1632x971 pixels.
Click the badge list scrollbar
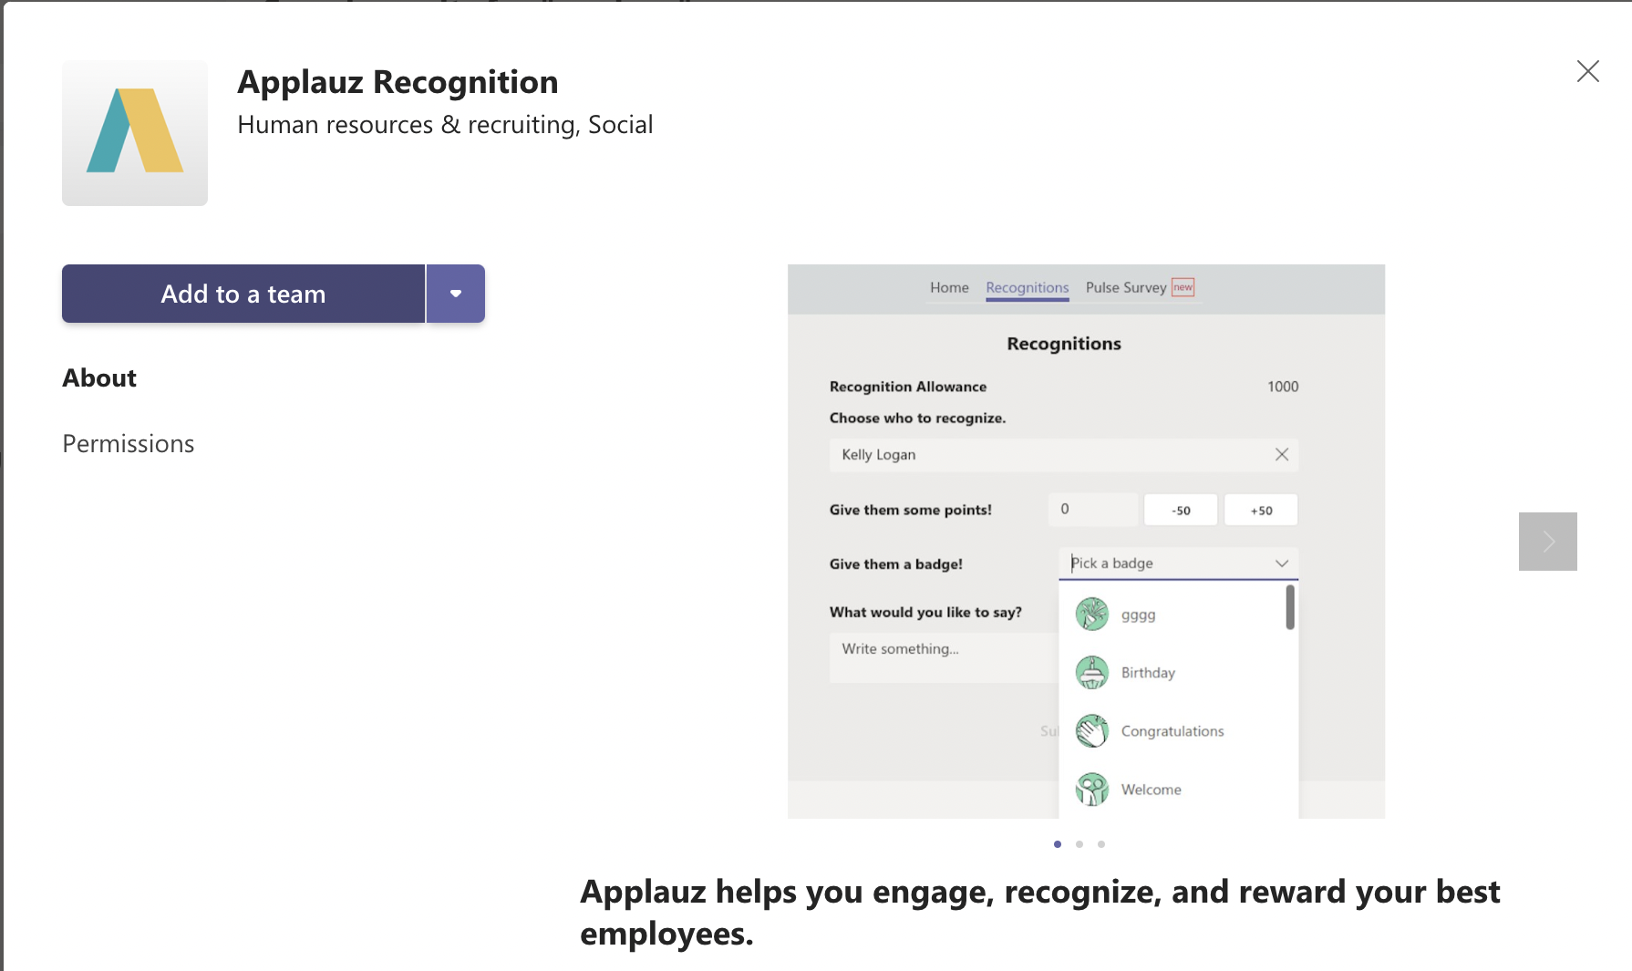1290,607
